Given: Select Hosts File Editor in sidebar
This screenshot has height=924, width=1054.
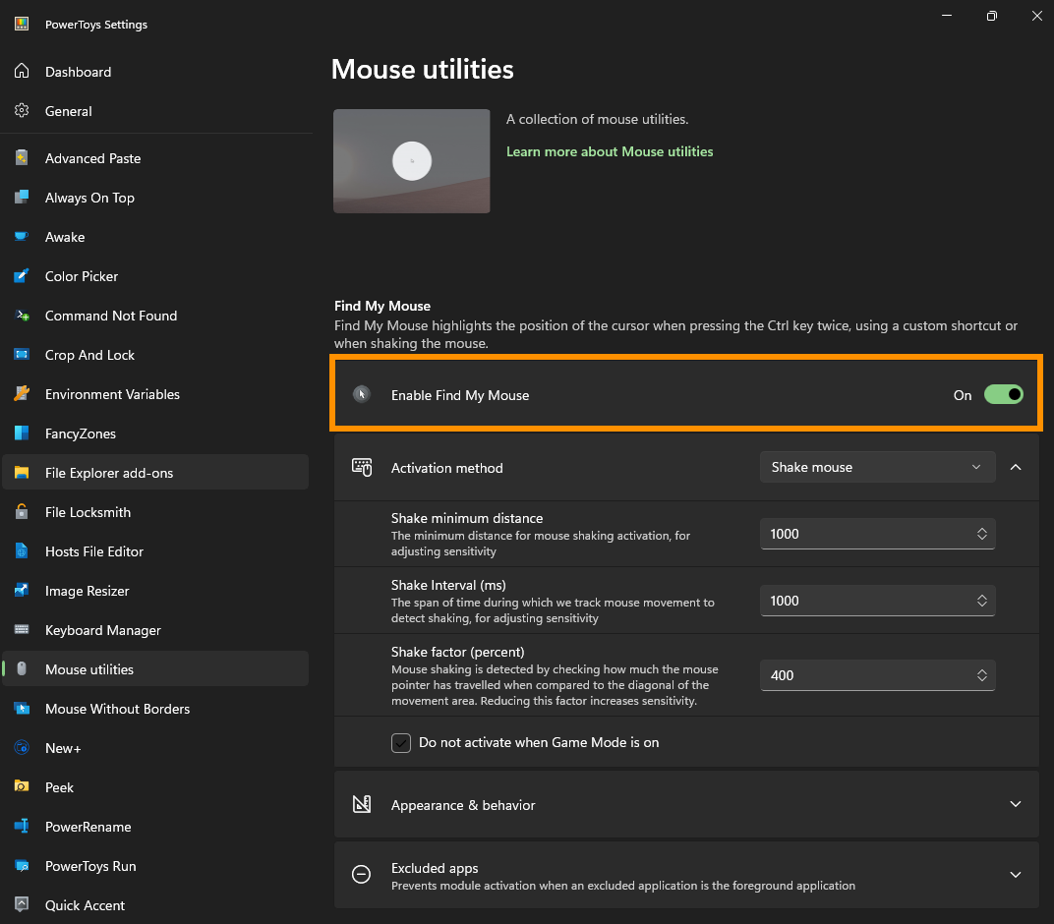Looking at the screenshot, I should point(155,551).
